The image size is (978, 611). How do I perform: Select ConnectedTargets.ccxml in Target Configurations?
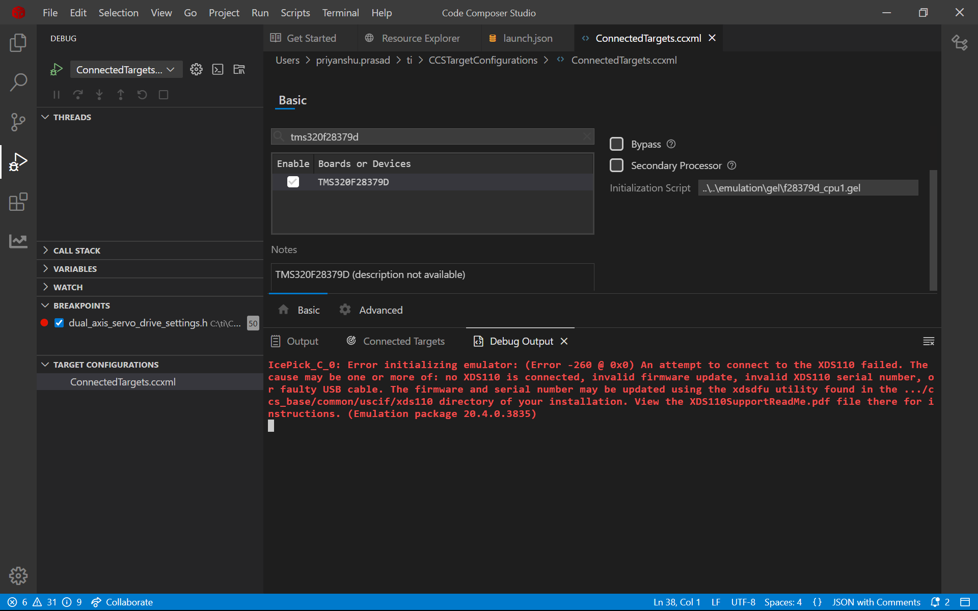coord(150,382)
